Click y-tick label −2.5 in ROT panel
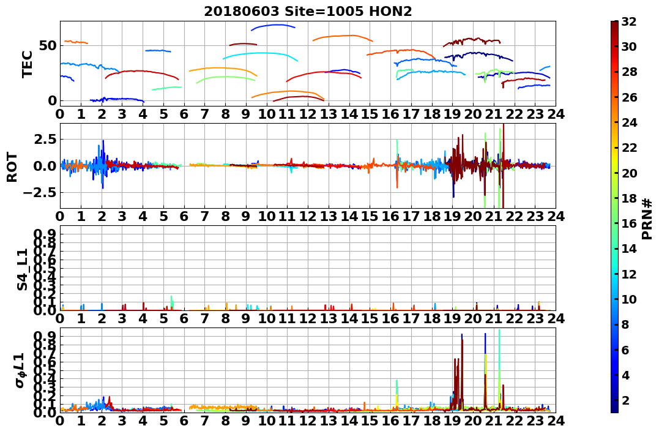659x434 pixels. tap(40, 193)
